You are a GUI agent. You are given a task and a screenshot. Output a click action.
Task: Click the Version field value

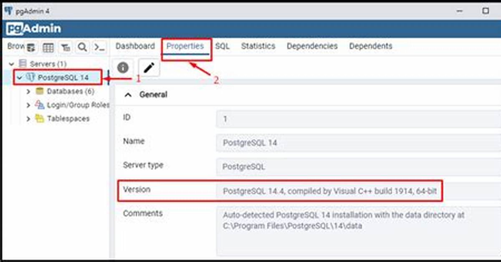tap(359, 191)
